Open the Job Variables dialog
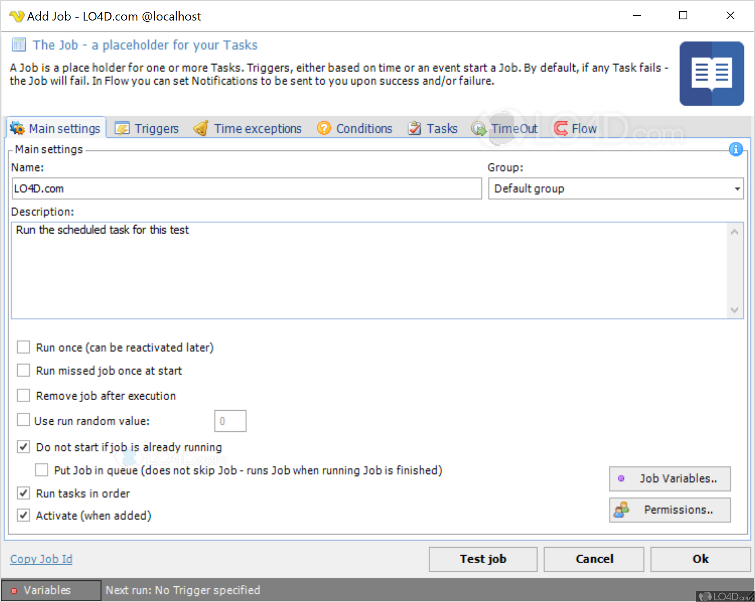Viewport: 755px width, 602px height. coord(670,478)
